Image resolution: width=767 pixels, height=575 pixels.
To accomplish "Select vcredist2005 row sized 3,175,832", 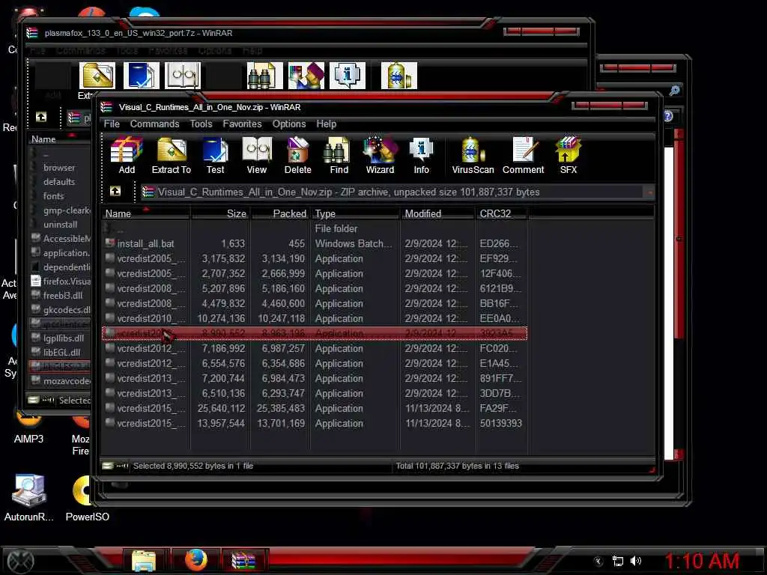I will click(x=315, y=258).
